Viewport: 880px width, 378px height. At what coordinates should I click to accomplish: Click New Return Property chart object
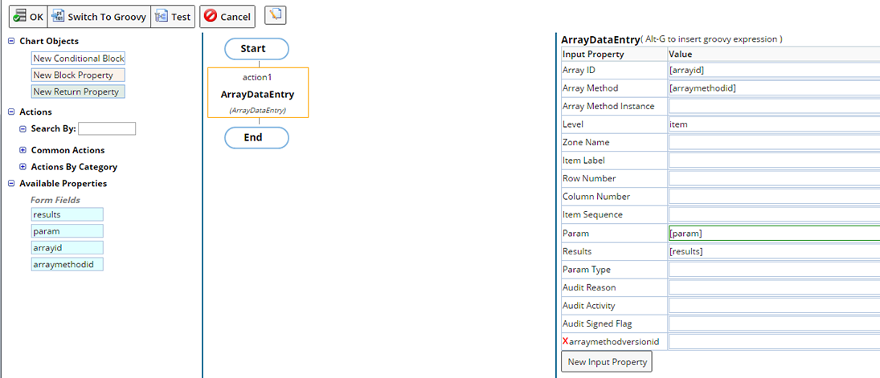pos(78,92)
